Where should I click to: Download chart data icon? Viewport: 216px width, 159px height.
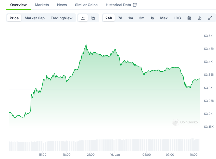pos(200,18)
